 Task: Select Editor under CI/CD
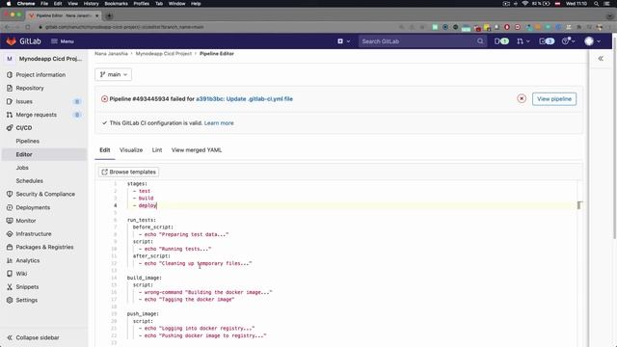(24, 154)
